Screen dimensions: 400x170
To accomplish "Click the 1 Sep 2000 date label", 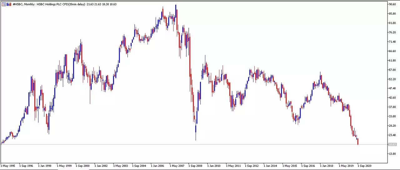I will point(83,166).
